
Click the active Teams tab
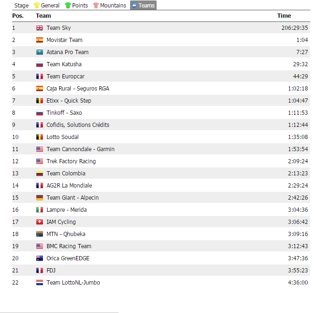143,6
